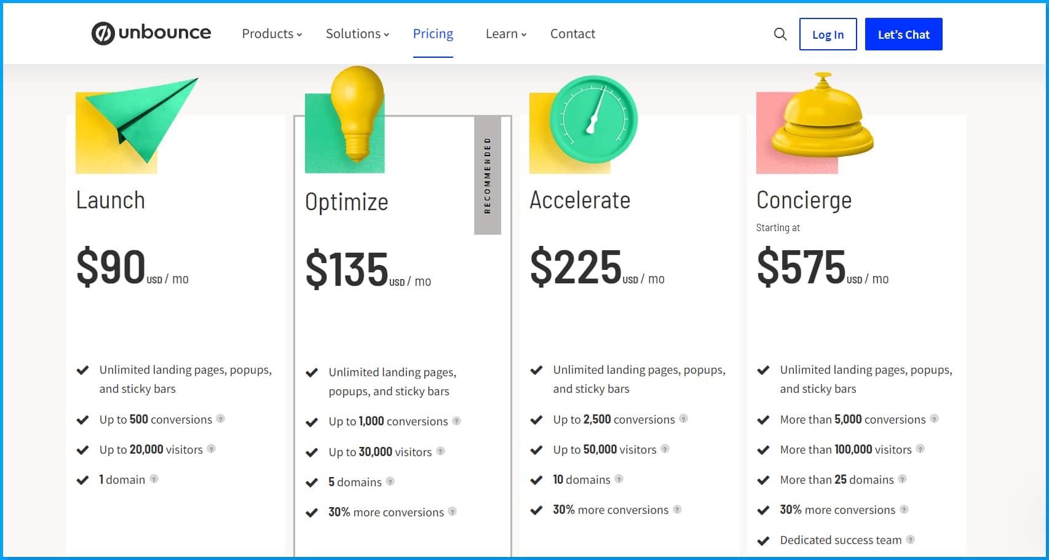Click info icon next to 10 domains
Viewport: 1049px width, 560px height.
(619, 479)
